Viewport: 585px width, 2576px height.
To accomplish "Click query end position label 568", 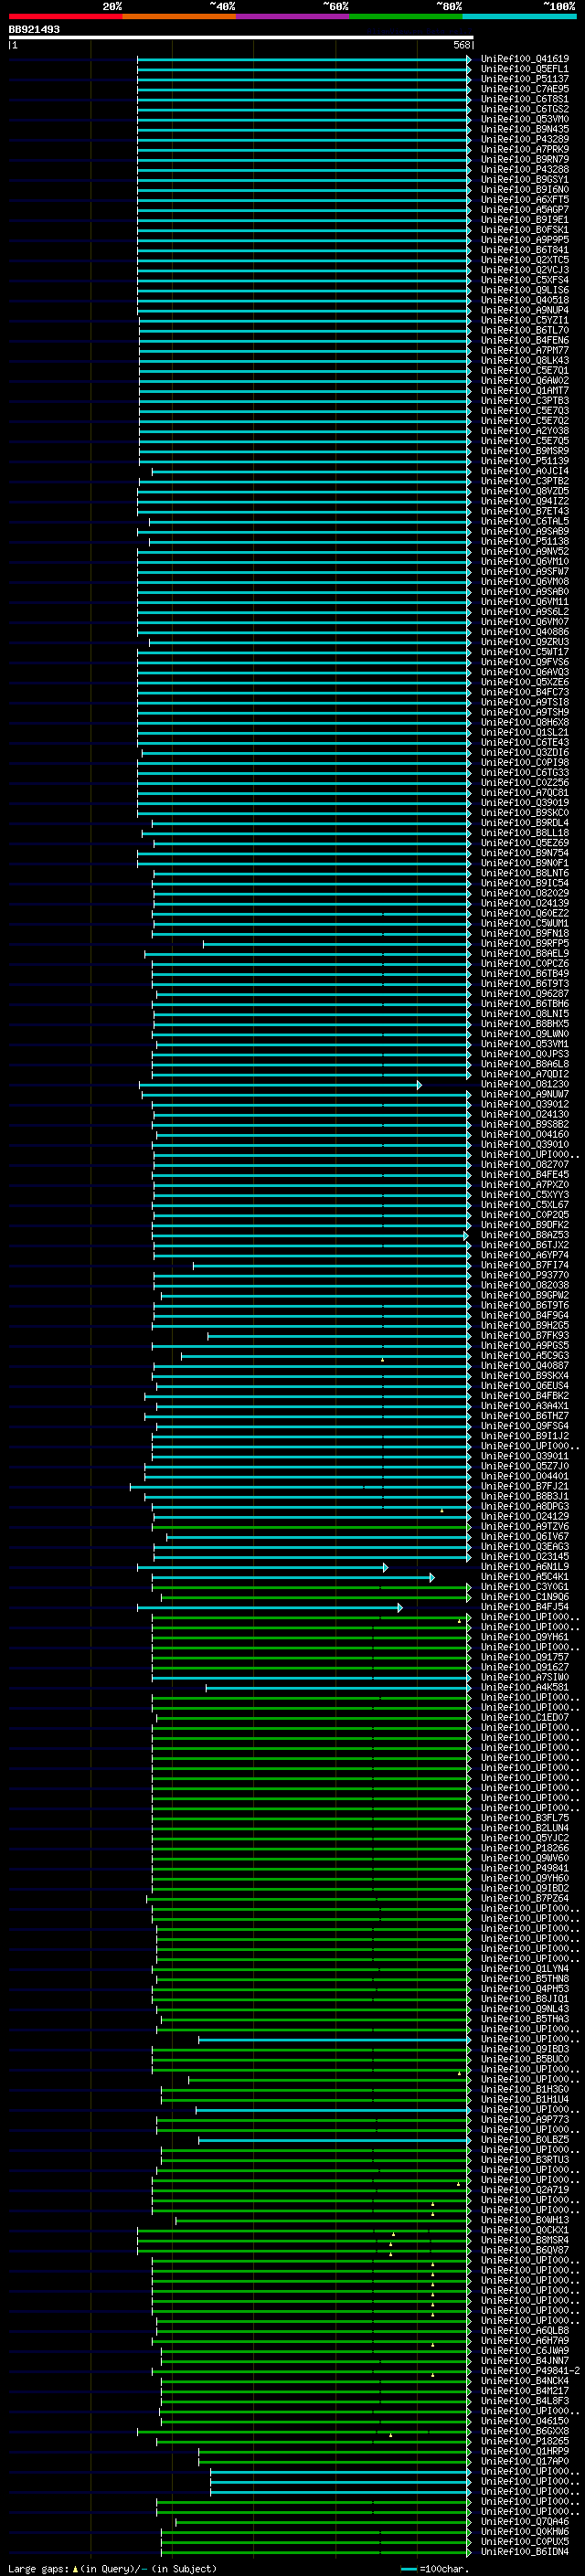I will coord(461,45).
